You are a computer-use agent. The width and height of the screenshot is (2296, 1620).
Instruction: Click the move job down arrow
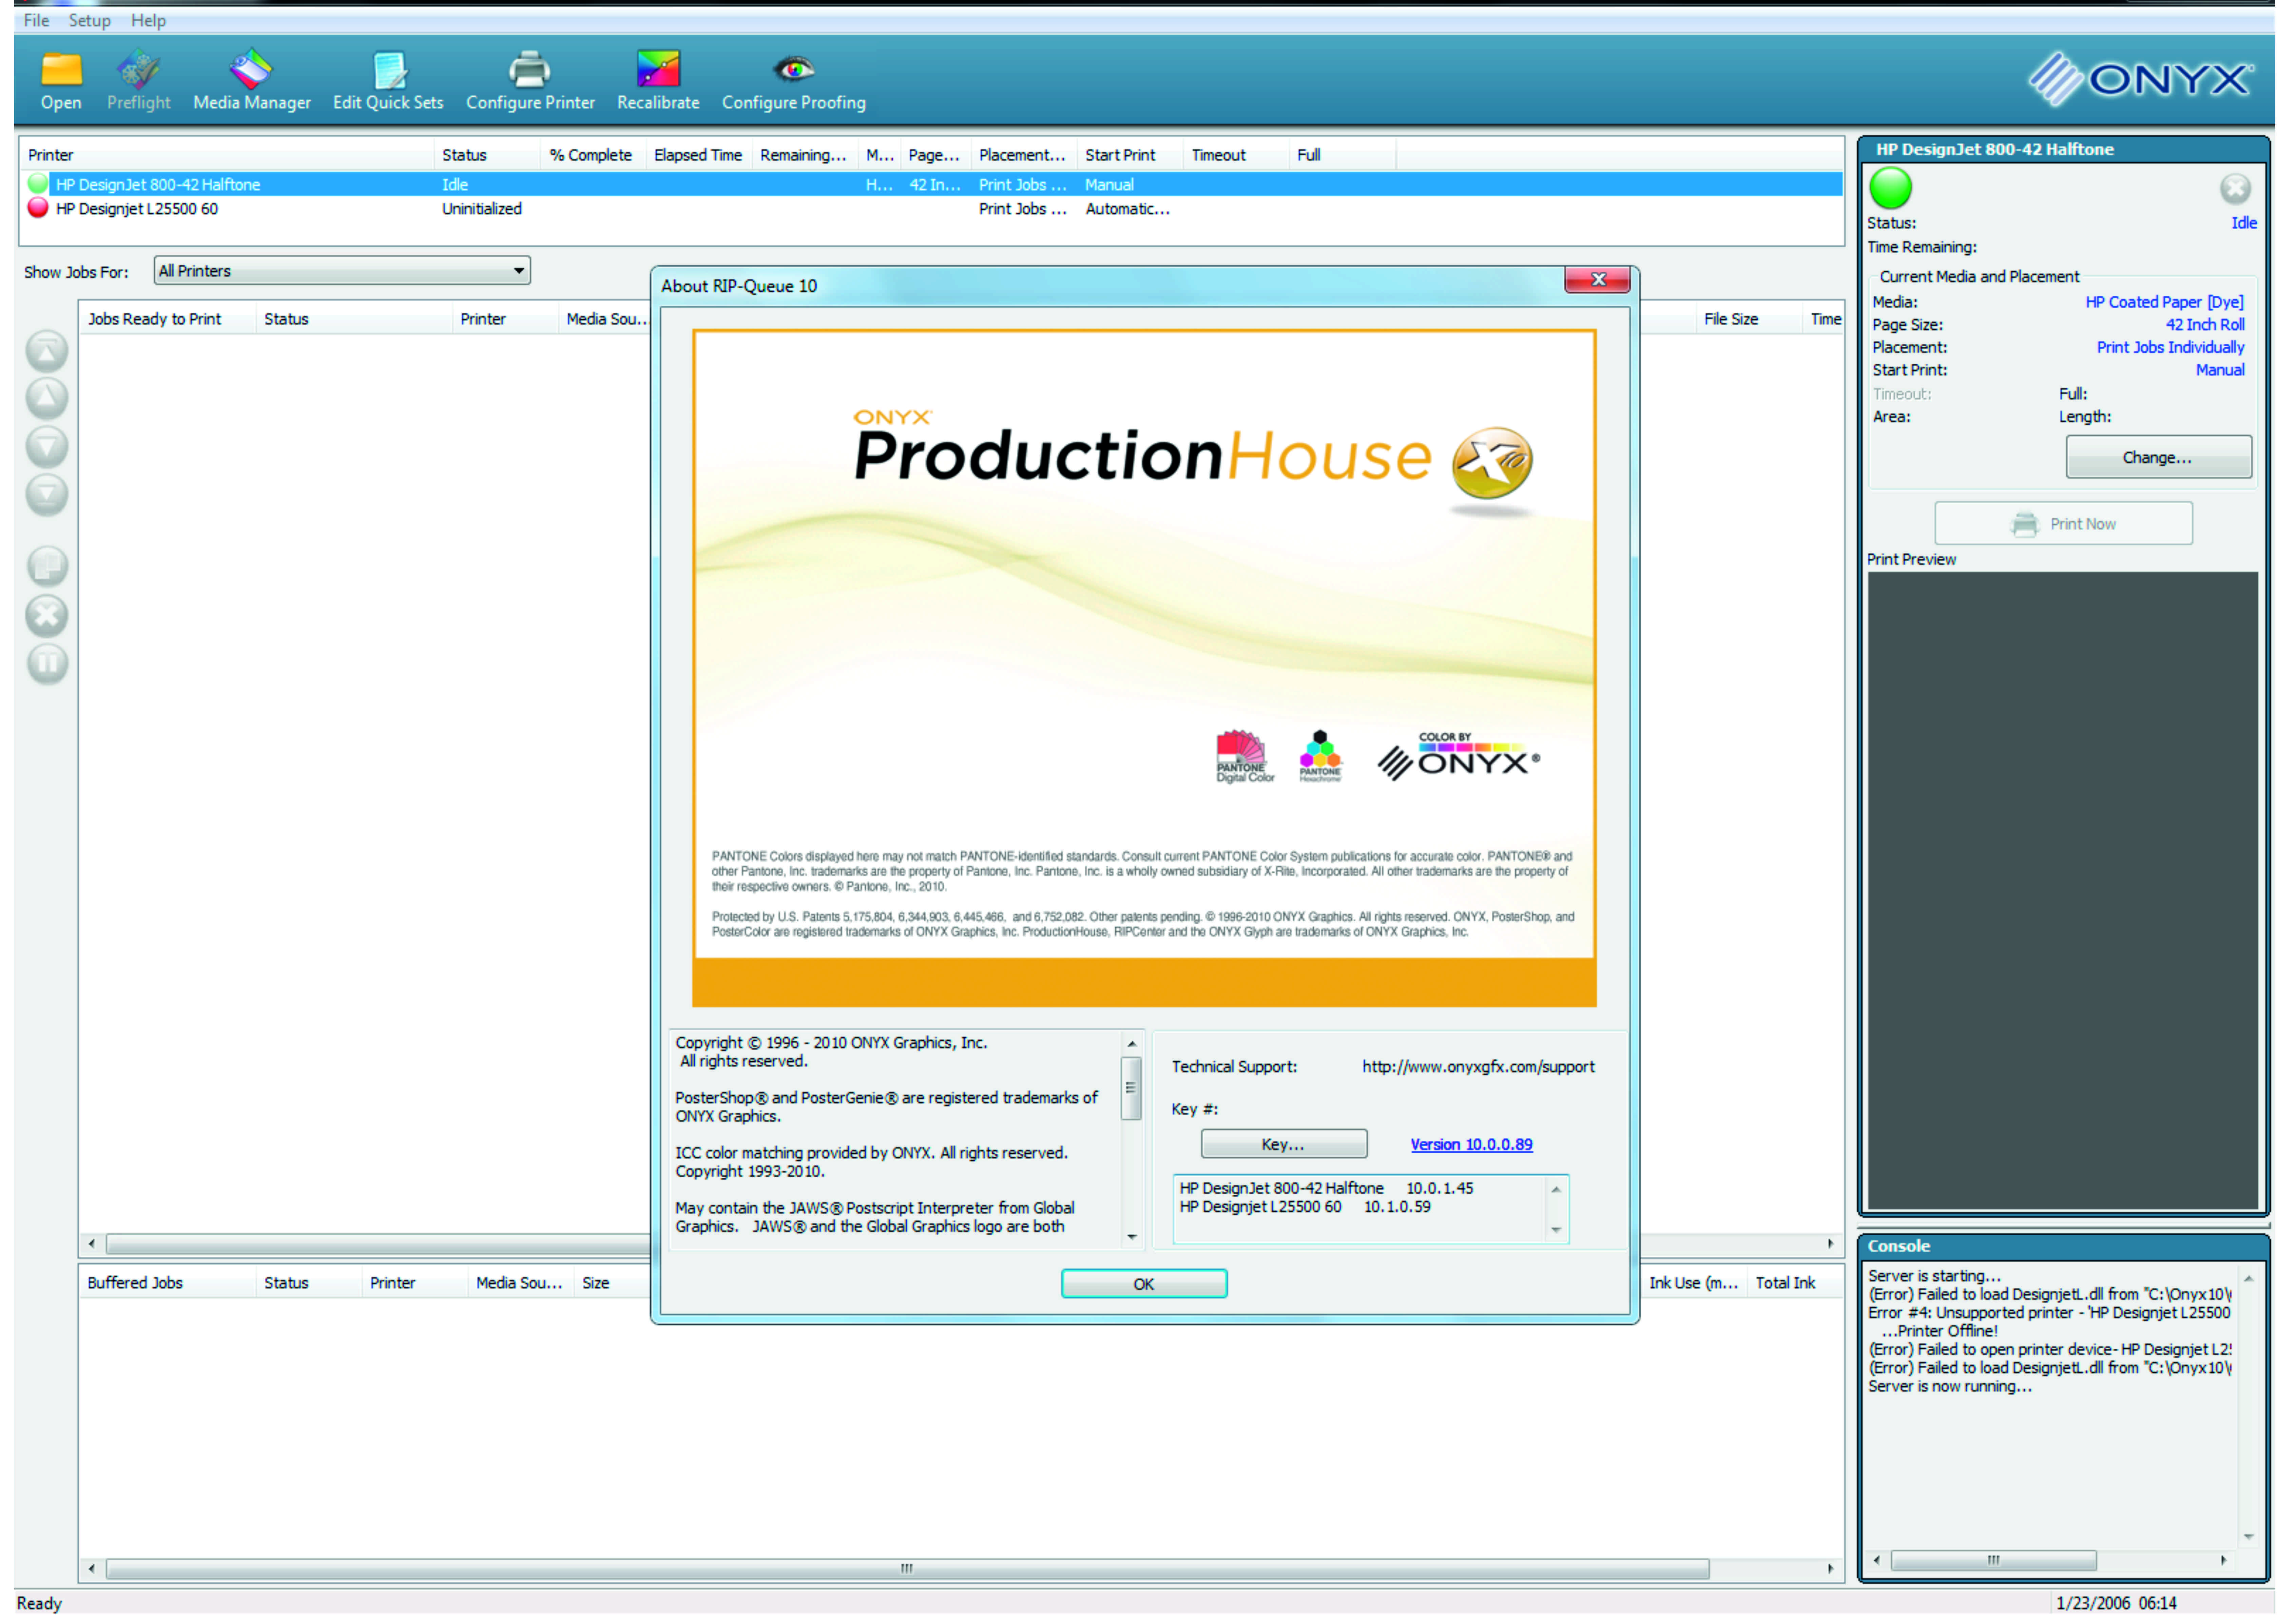coord(47,447)
